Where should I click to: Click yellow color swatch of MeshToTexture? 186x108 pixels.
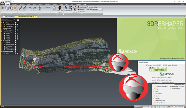point(17,25)
